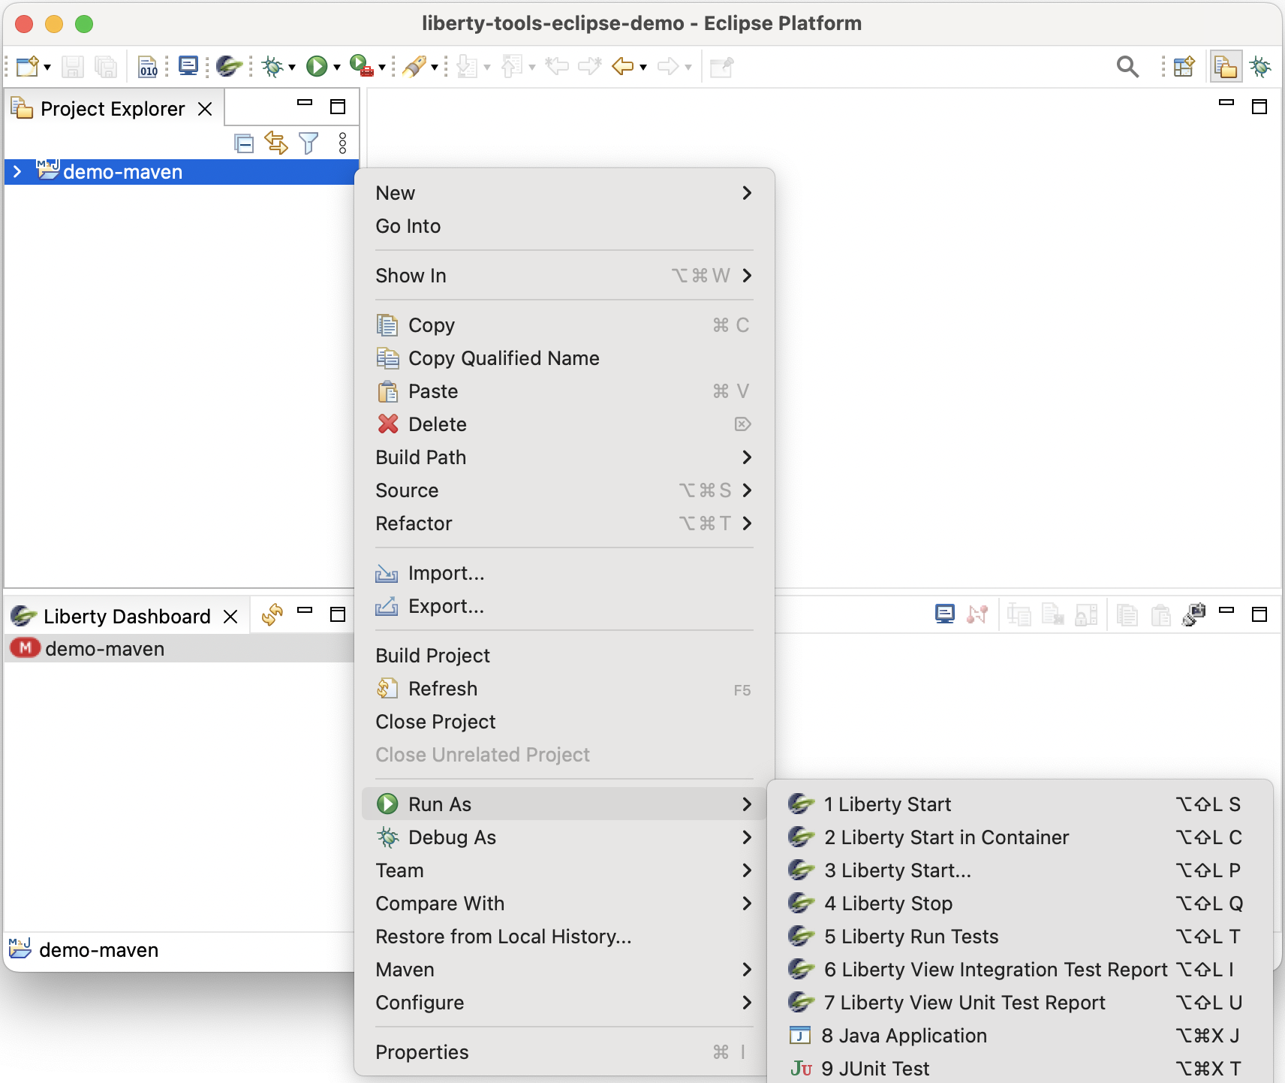This screenshot has height=1083, width=1285.
Task: Maximize the Liberty Dashboard view
Action: tap(338, 614)
